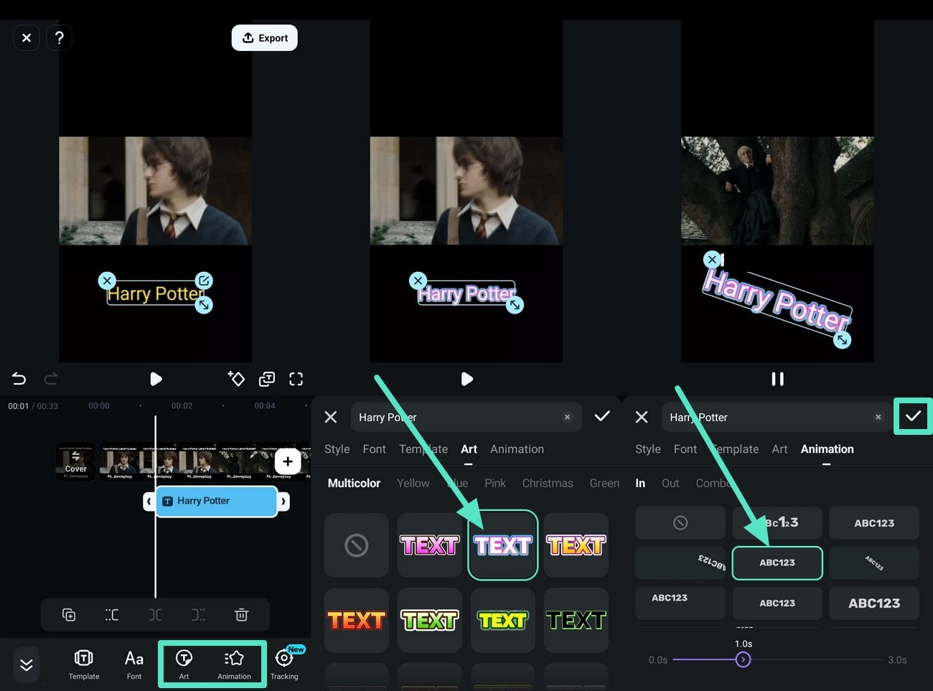
Task: Confirm the Art selection with checkmark
Action: (x=602, y=416)
